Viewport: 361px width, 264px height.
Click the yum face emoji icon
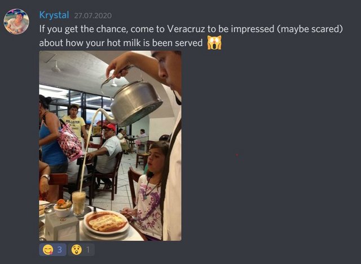click(x=48, y=250)
